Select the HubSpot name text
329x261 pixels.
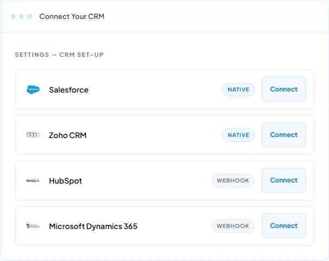[66, 181]
